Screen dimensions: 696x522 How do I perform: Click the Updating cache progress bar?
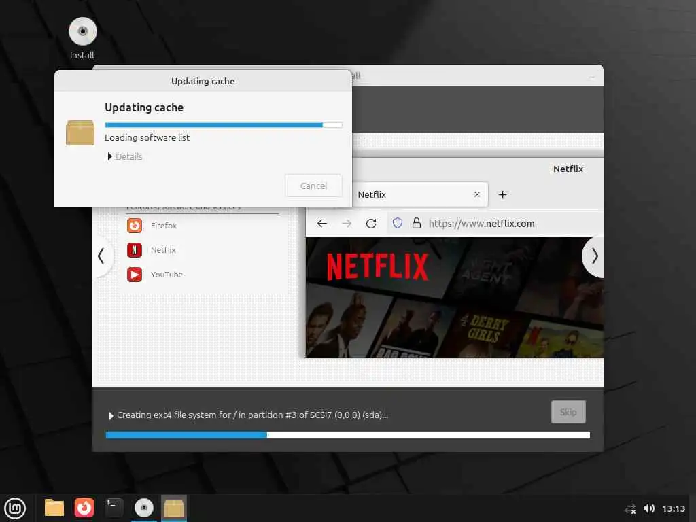click(x=223, y=125)
